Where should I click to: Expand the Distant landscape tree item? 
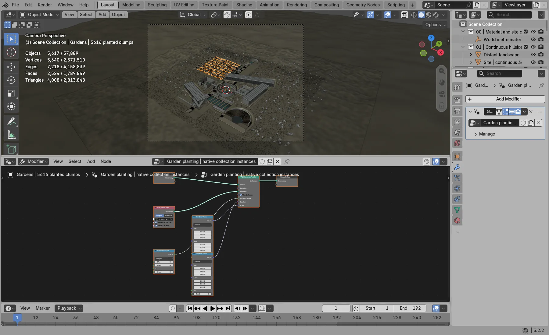[x=471, y=55]
